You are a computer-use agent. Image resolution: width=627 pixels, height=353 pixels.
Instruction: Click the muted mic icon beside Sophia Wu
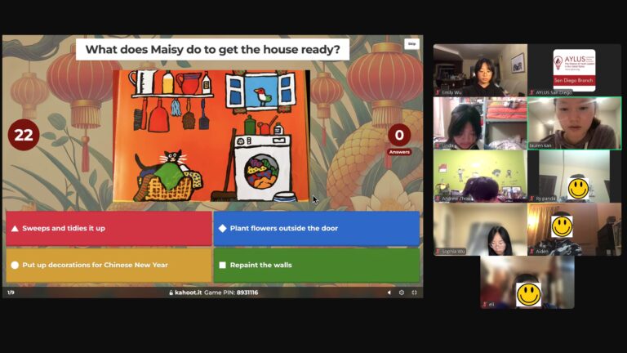[x=438, y=252]
